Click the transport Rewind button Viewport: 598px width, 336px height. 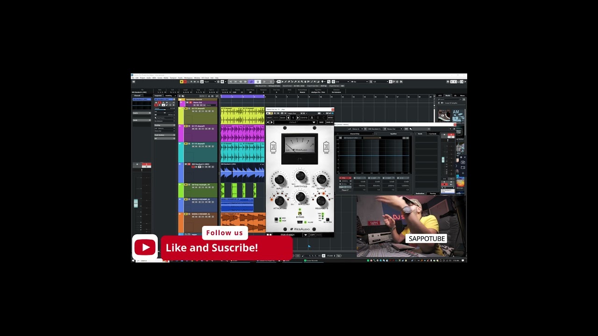[x=241, y=82]
